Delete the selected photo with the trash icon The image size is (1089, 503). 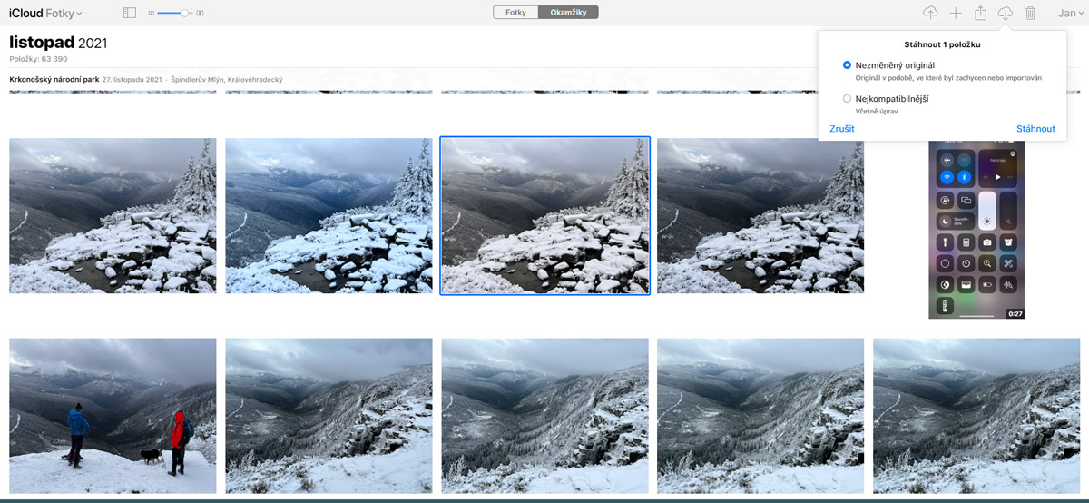1030,13
